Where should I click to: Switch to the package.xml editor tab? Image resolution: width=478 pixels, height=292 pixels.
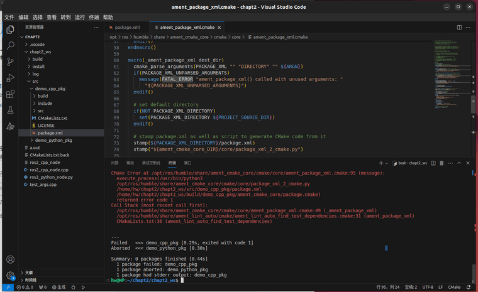click(127, 28)
